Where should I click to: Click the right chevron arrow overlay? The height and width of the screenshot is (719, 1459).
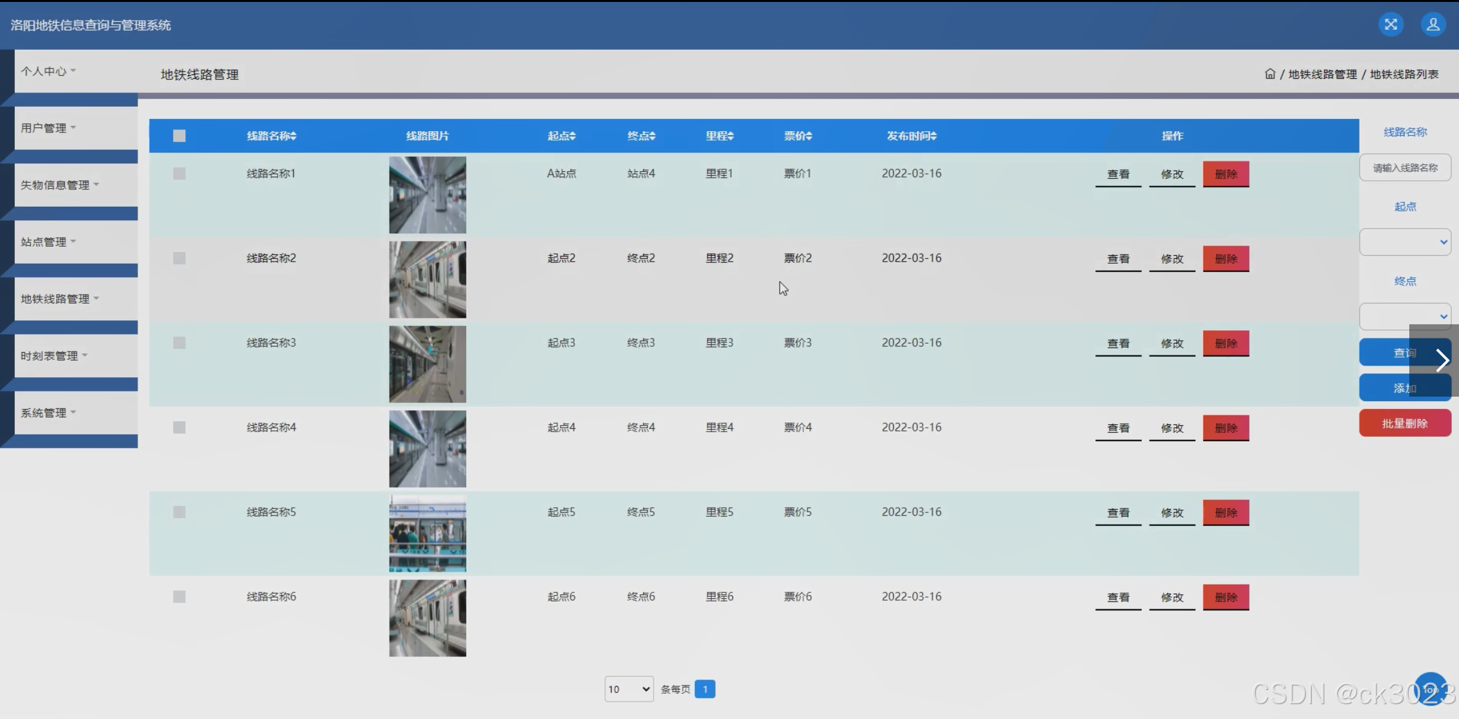pos(1442,360)
